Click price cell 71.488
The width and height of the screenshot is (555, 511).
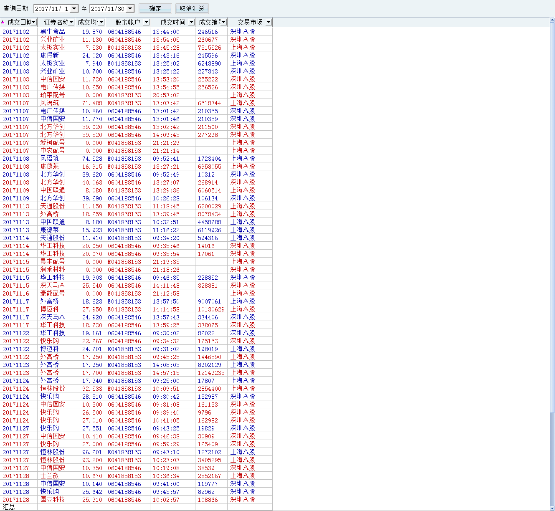(x=92, y=103)
